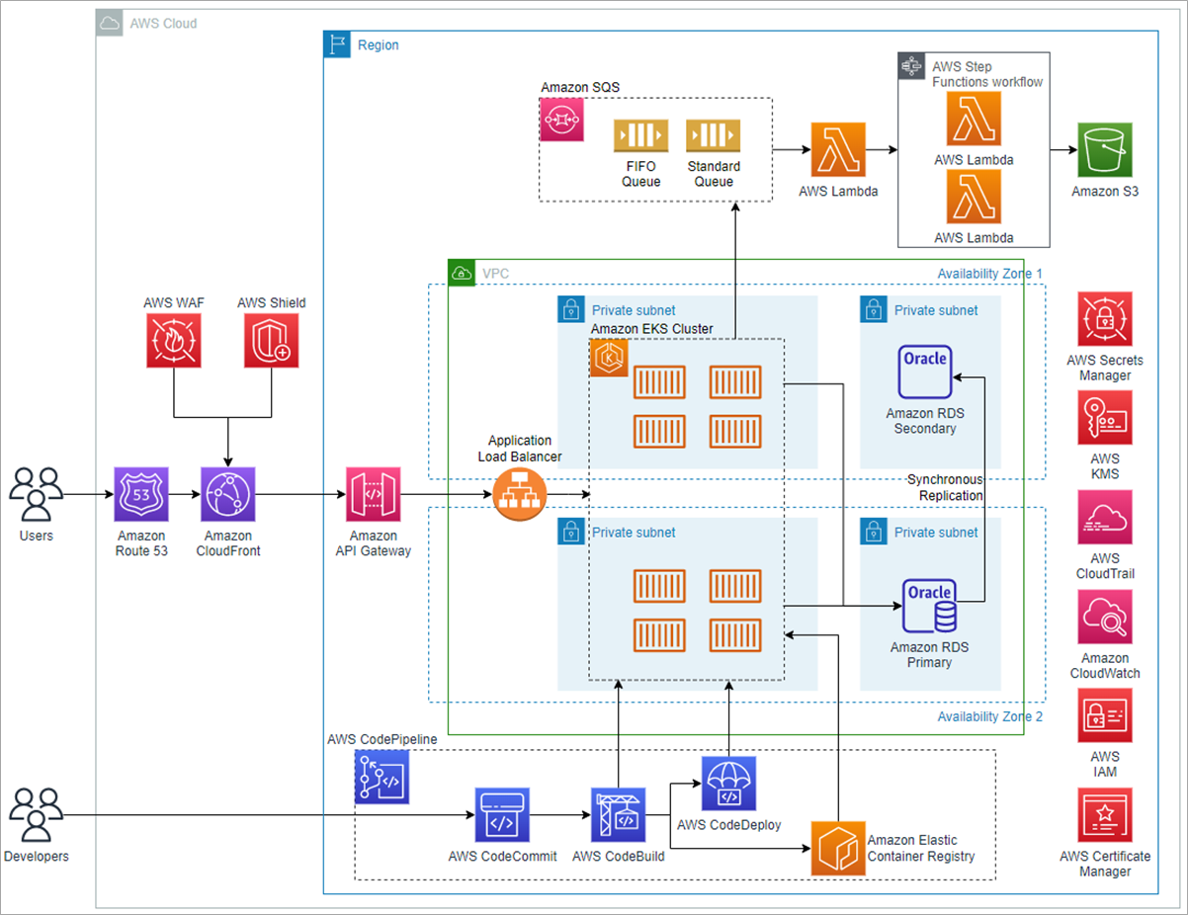Select the Amazon CloudWatch icon
1188x915 pixels.
click(1105, 618)
